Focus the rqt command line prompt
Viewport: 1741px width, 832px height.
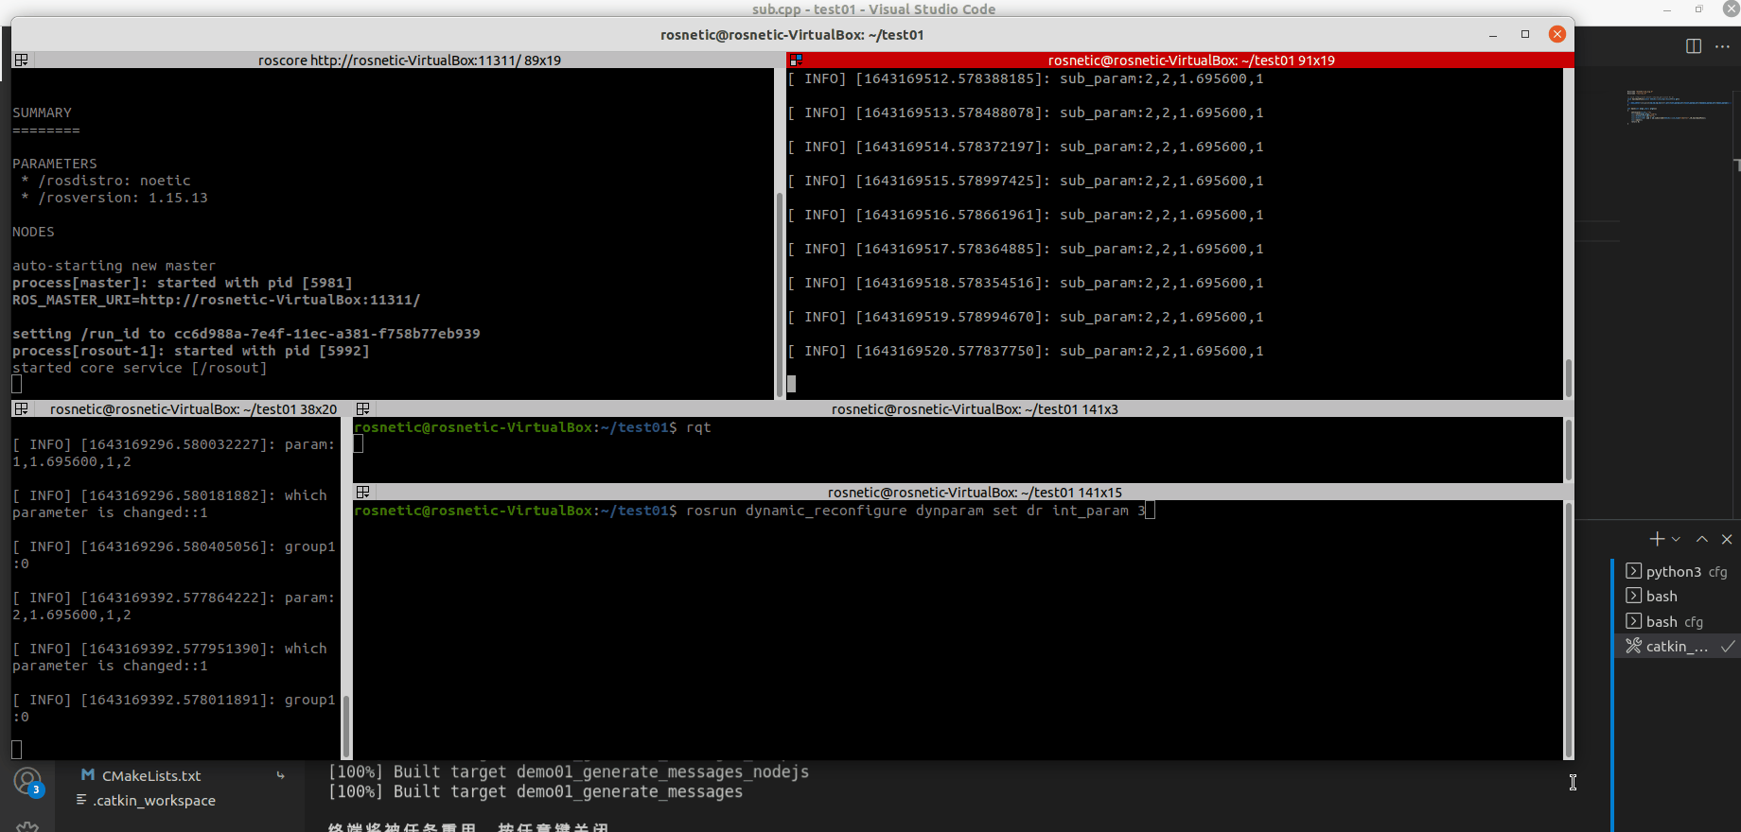pyautogui.click(x=532, y=427)
